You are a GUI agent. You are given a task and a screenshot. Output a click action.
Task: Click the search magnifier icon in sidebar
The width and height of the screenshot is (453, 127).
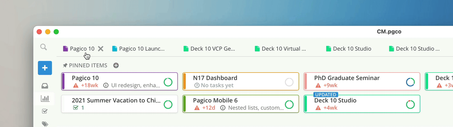point(43,47)
